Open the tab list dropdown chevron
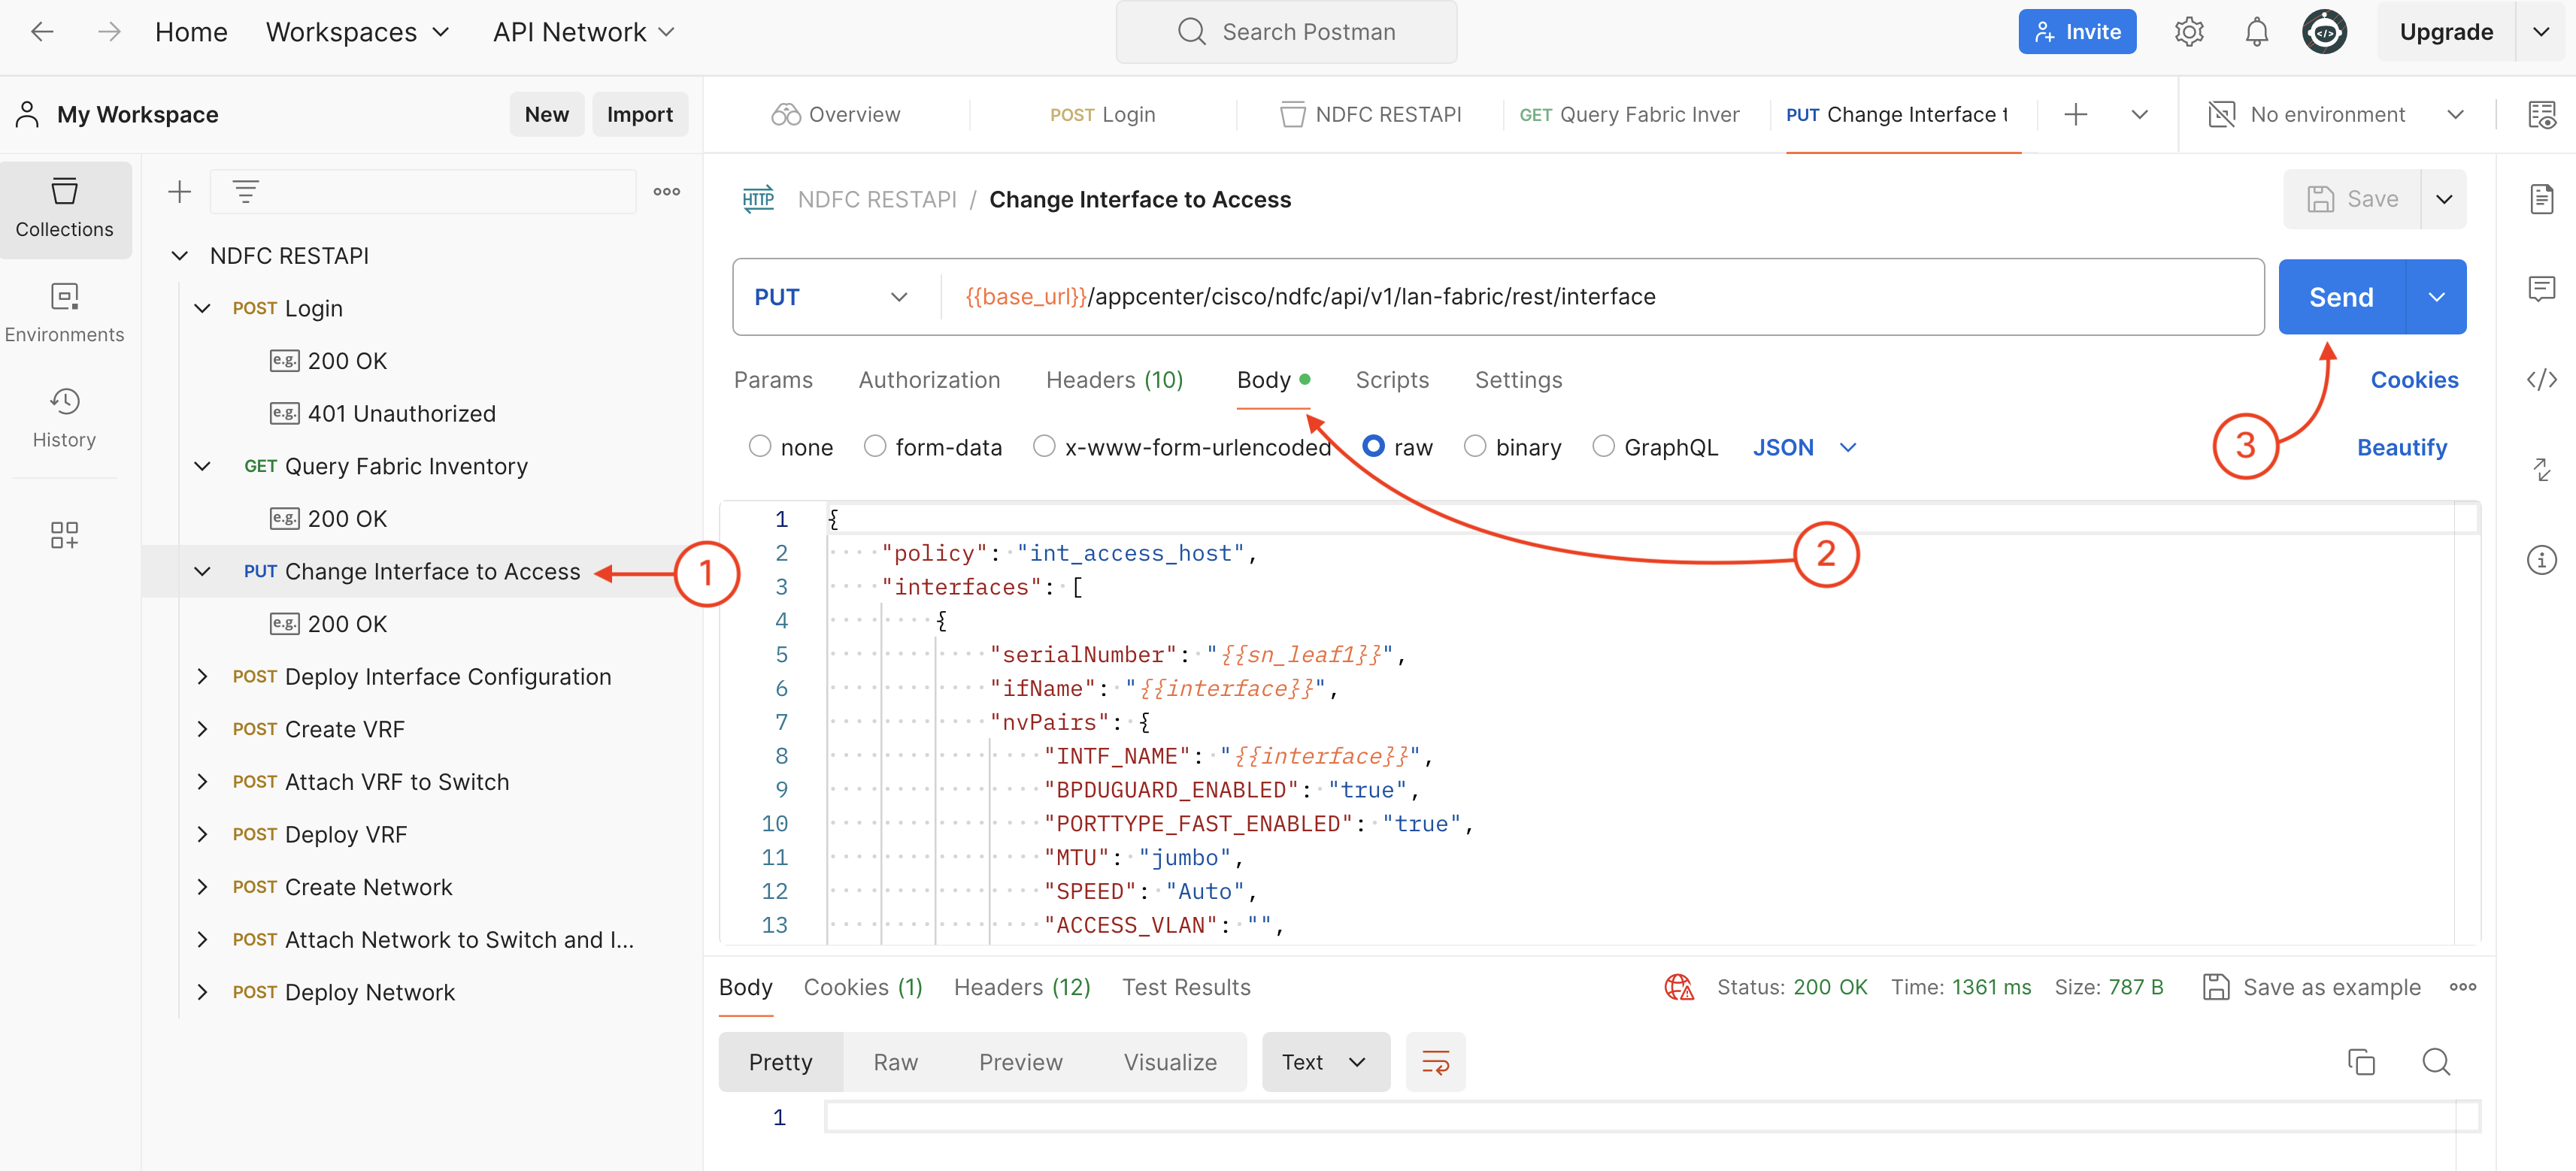The image size is (2576, 1171). click(x=2139, y=115)
